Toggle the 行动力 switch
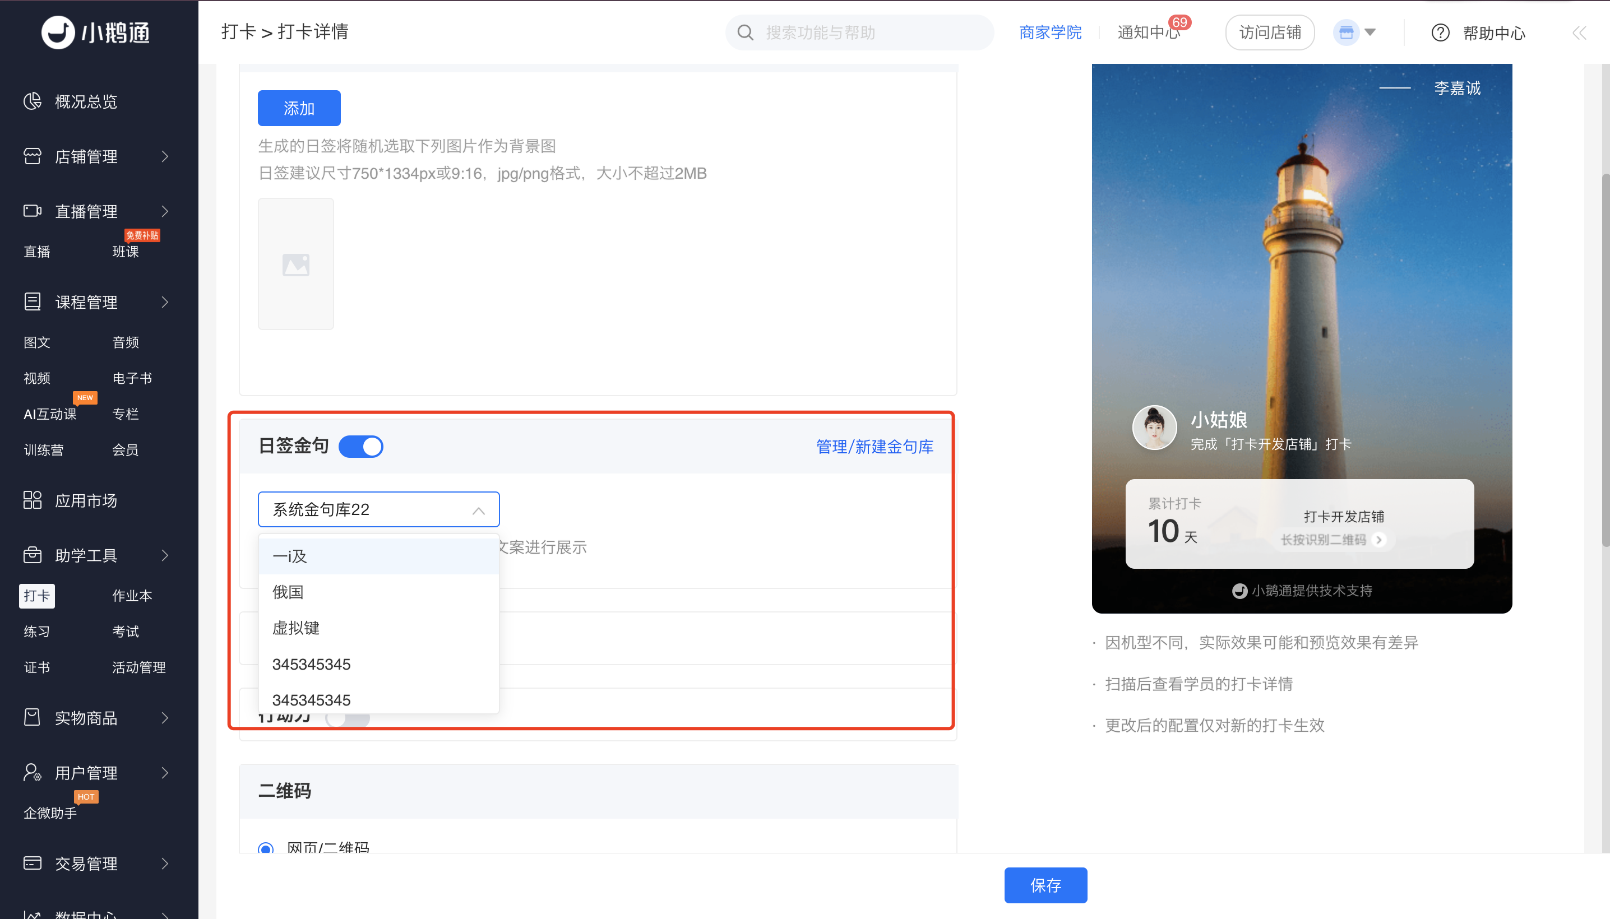The image size is (1610, 919). [x=348, y=718]
